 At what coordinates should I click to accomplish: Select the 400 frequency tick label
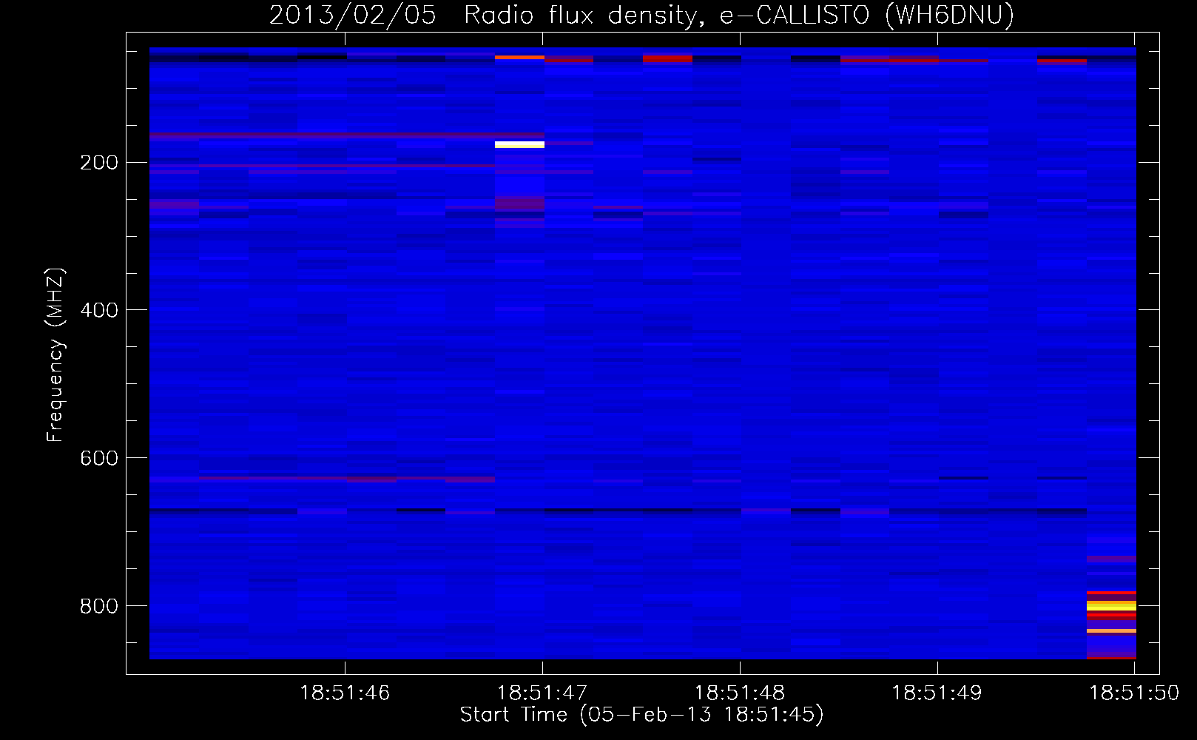[x=99, y=311]
